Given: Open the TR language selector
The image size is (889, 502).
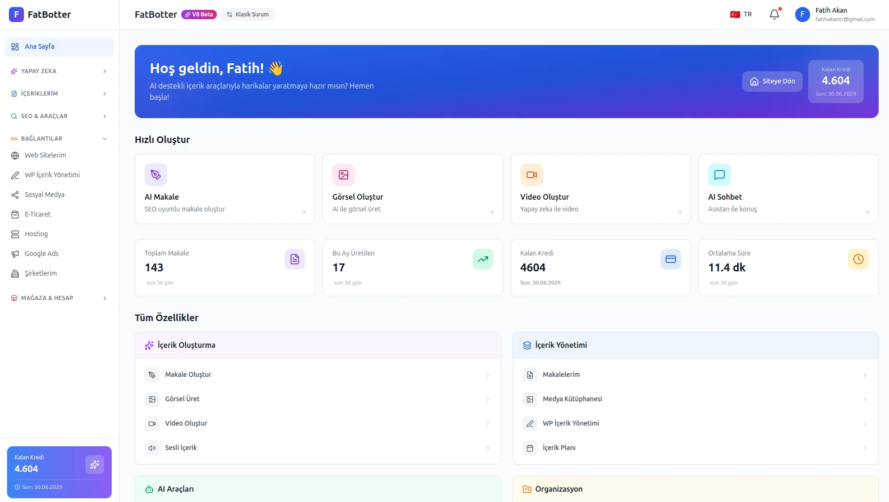Looking at the screenshot, I should [x=741, y=15].
